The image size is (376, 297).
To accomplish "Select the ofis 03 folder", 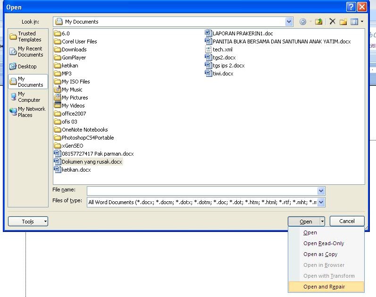I will [66, 122].
